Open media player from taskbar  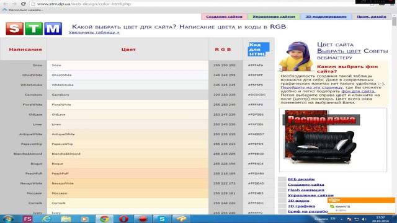click(85, 219)
